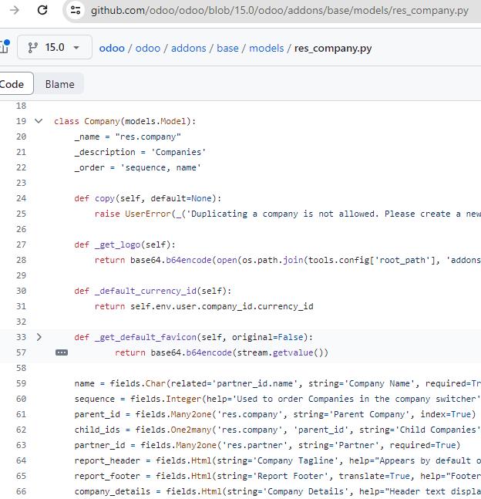Collapse the class Company code block

pyautogui.click(x=39, y=121)
